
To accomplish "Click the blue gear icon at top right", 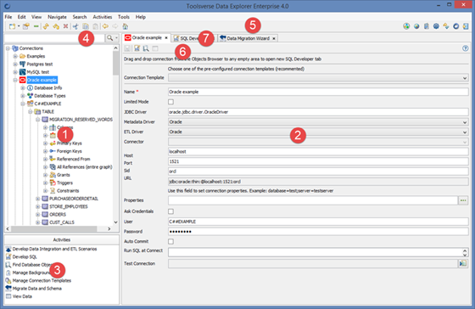I will click(x=436, y=26).
